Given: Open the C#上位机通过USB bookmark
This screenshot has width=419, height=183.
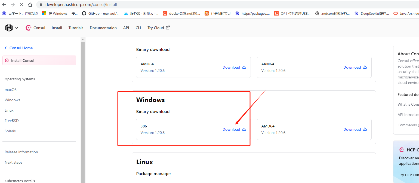Looking at the screenshot, I should (x=292, y=13).
